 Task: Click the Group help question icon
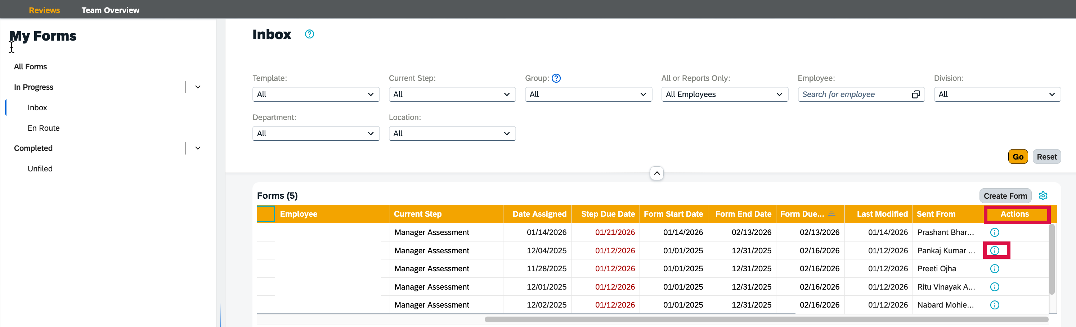tap(556, 78)
